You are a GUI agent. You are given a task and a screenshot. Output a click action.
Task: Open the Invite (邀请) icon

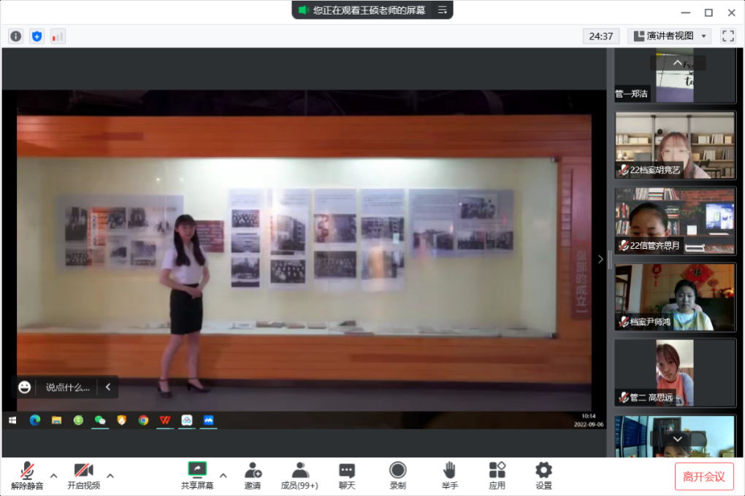point(253,476)
